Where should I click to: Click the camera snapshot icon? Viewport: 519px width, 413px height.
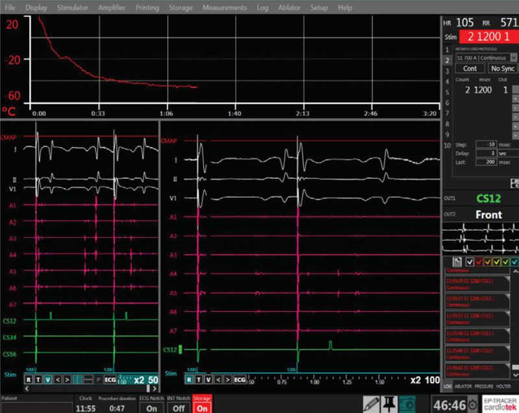click(407, 404)
